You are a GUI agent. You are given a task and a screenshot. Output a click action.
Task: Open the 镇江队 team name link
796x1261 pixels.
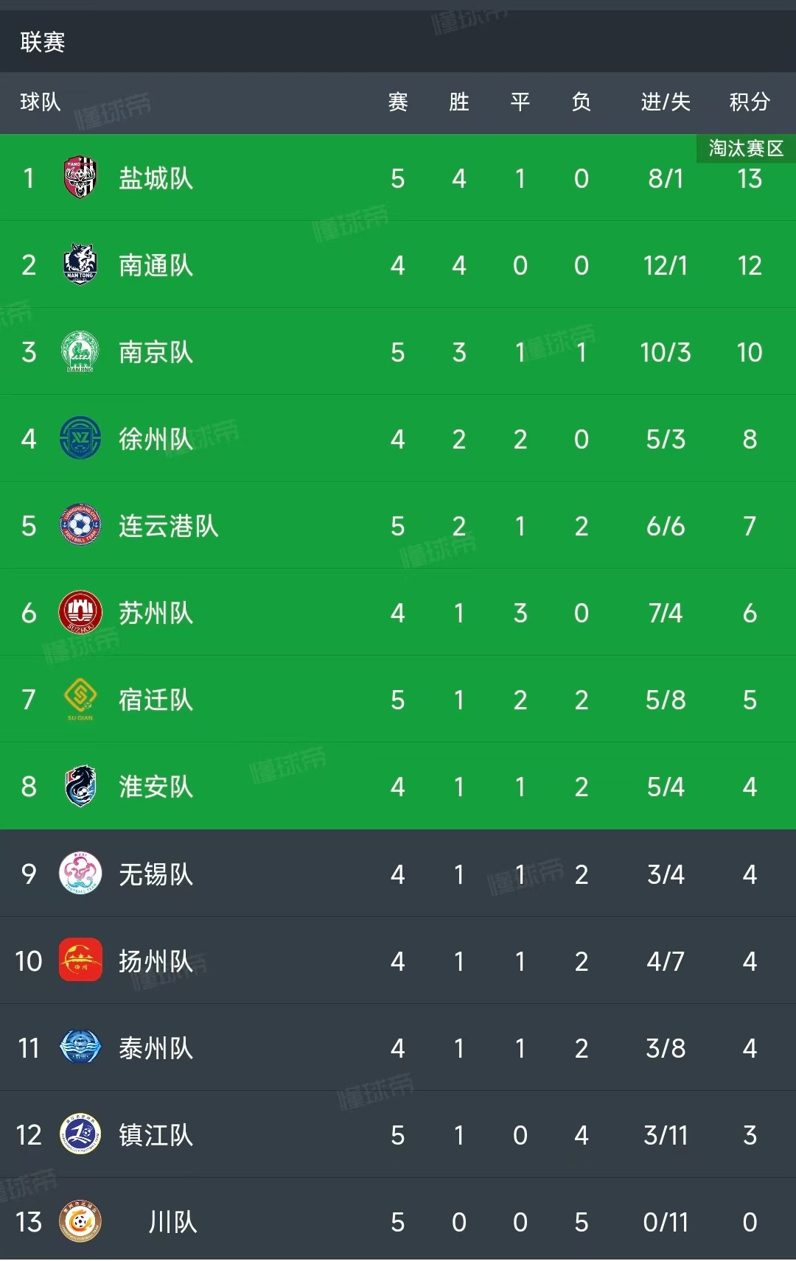[156, 1134]
